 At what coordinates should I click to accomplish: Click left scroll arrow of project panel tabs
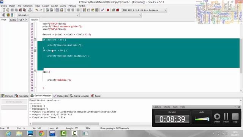[x=24, y=20]
